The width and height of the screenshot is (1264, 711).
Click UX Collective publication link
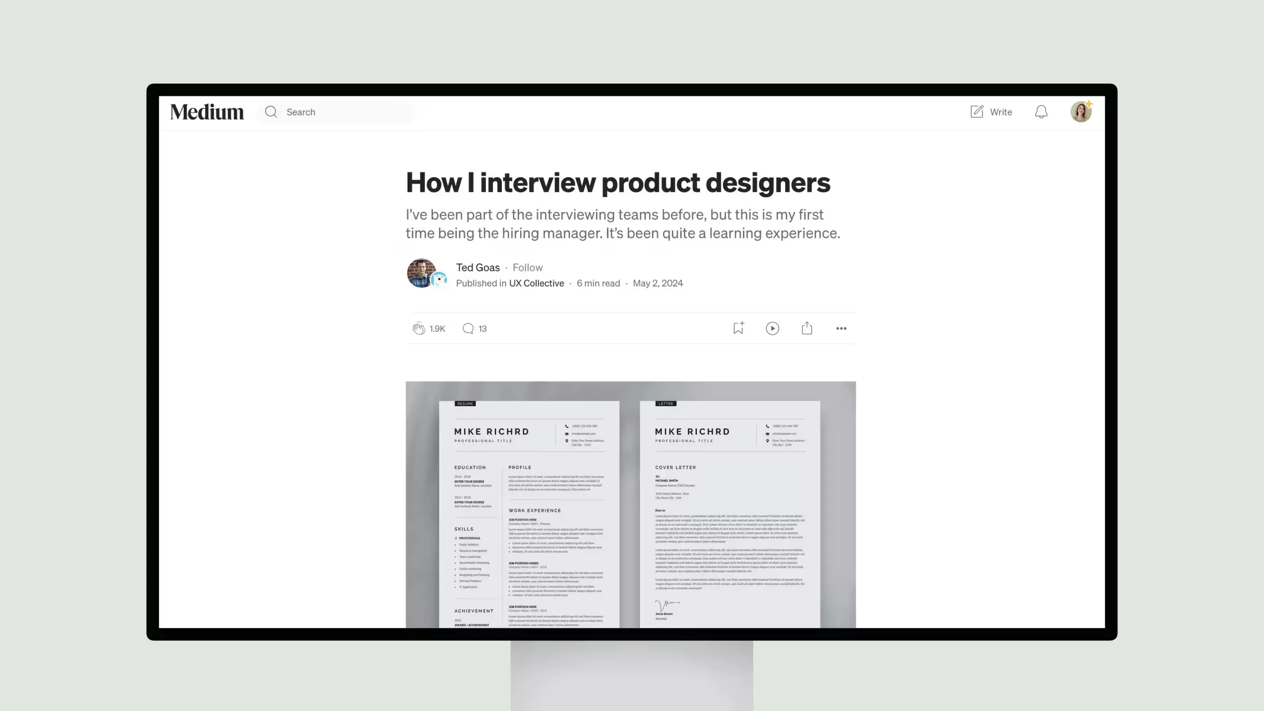pyautogui.click(x=536, y=283)
